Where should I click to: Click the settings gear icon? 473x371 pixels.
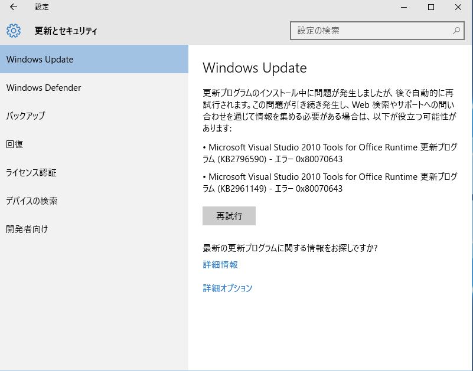pos(14,31)
